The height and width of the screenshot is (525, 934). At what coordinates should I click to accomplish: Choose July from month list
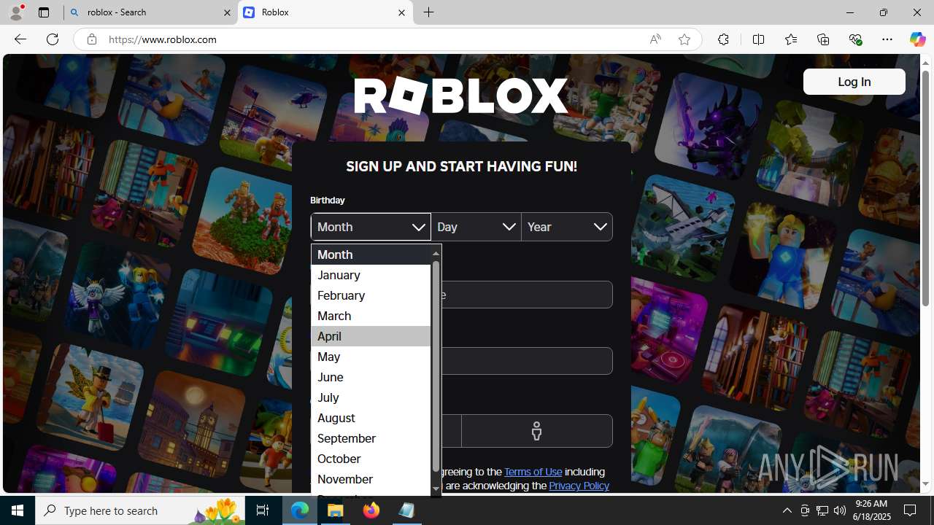(371, 397)
